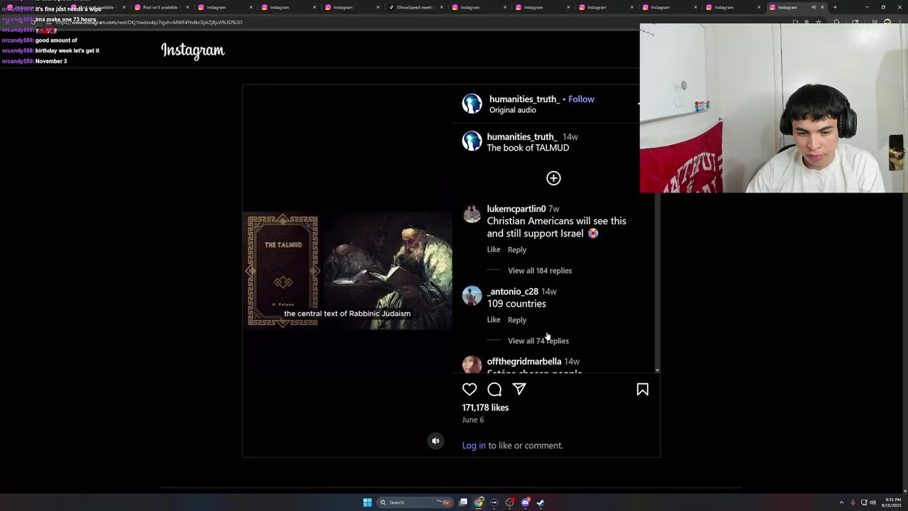This screenshot has height=511, width=908.
Task: Reply to lukemcpartlin0's comment
Action: tap(517, 250)
